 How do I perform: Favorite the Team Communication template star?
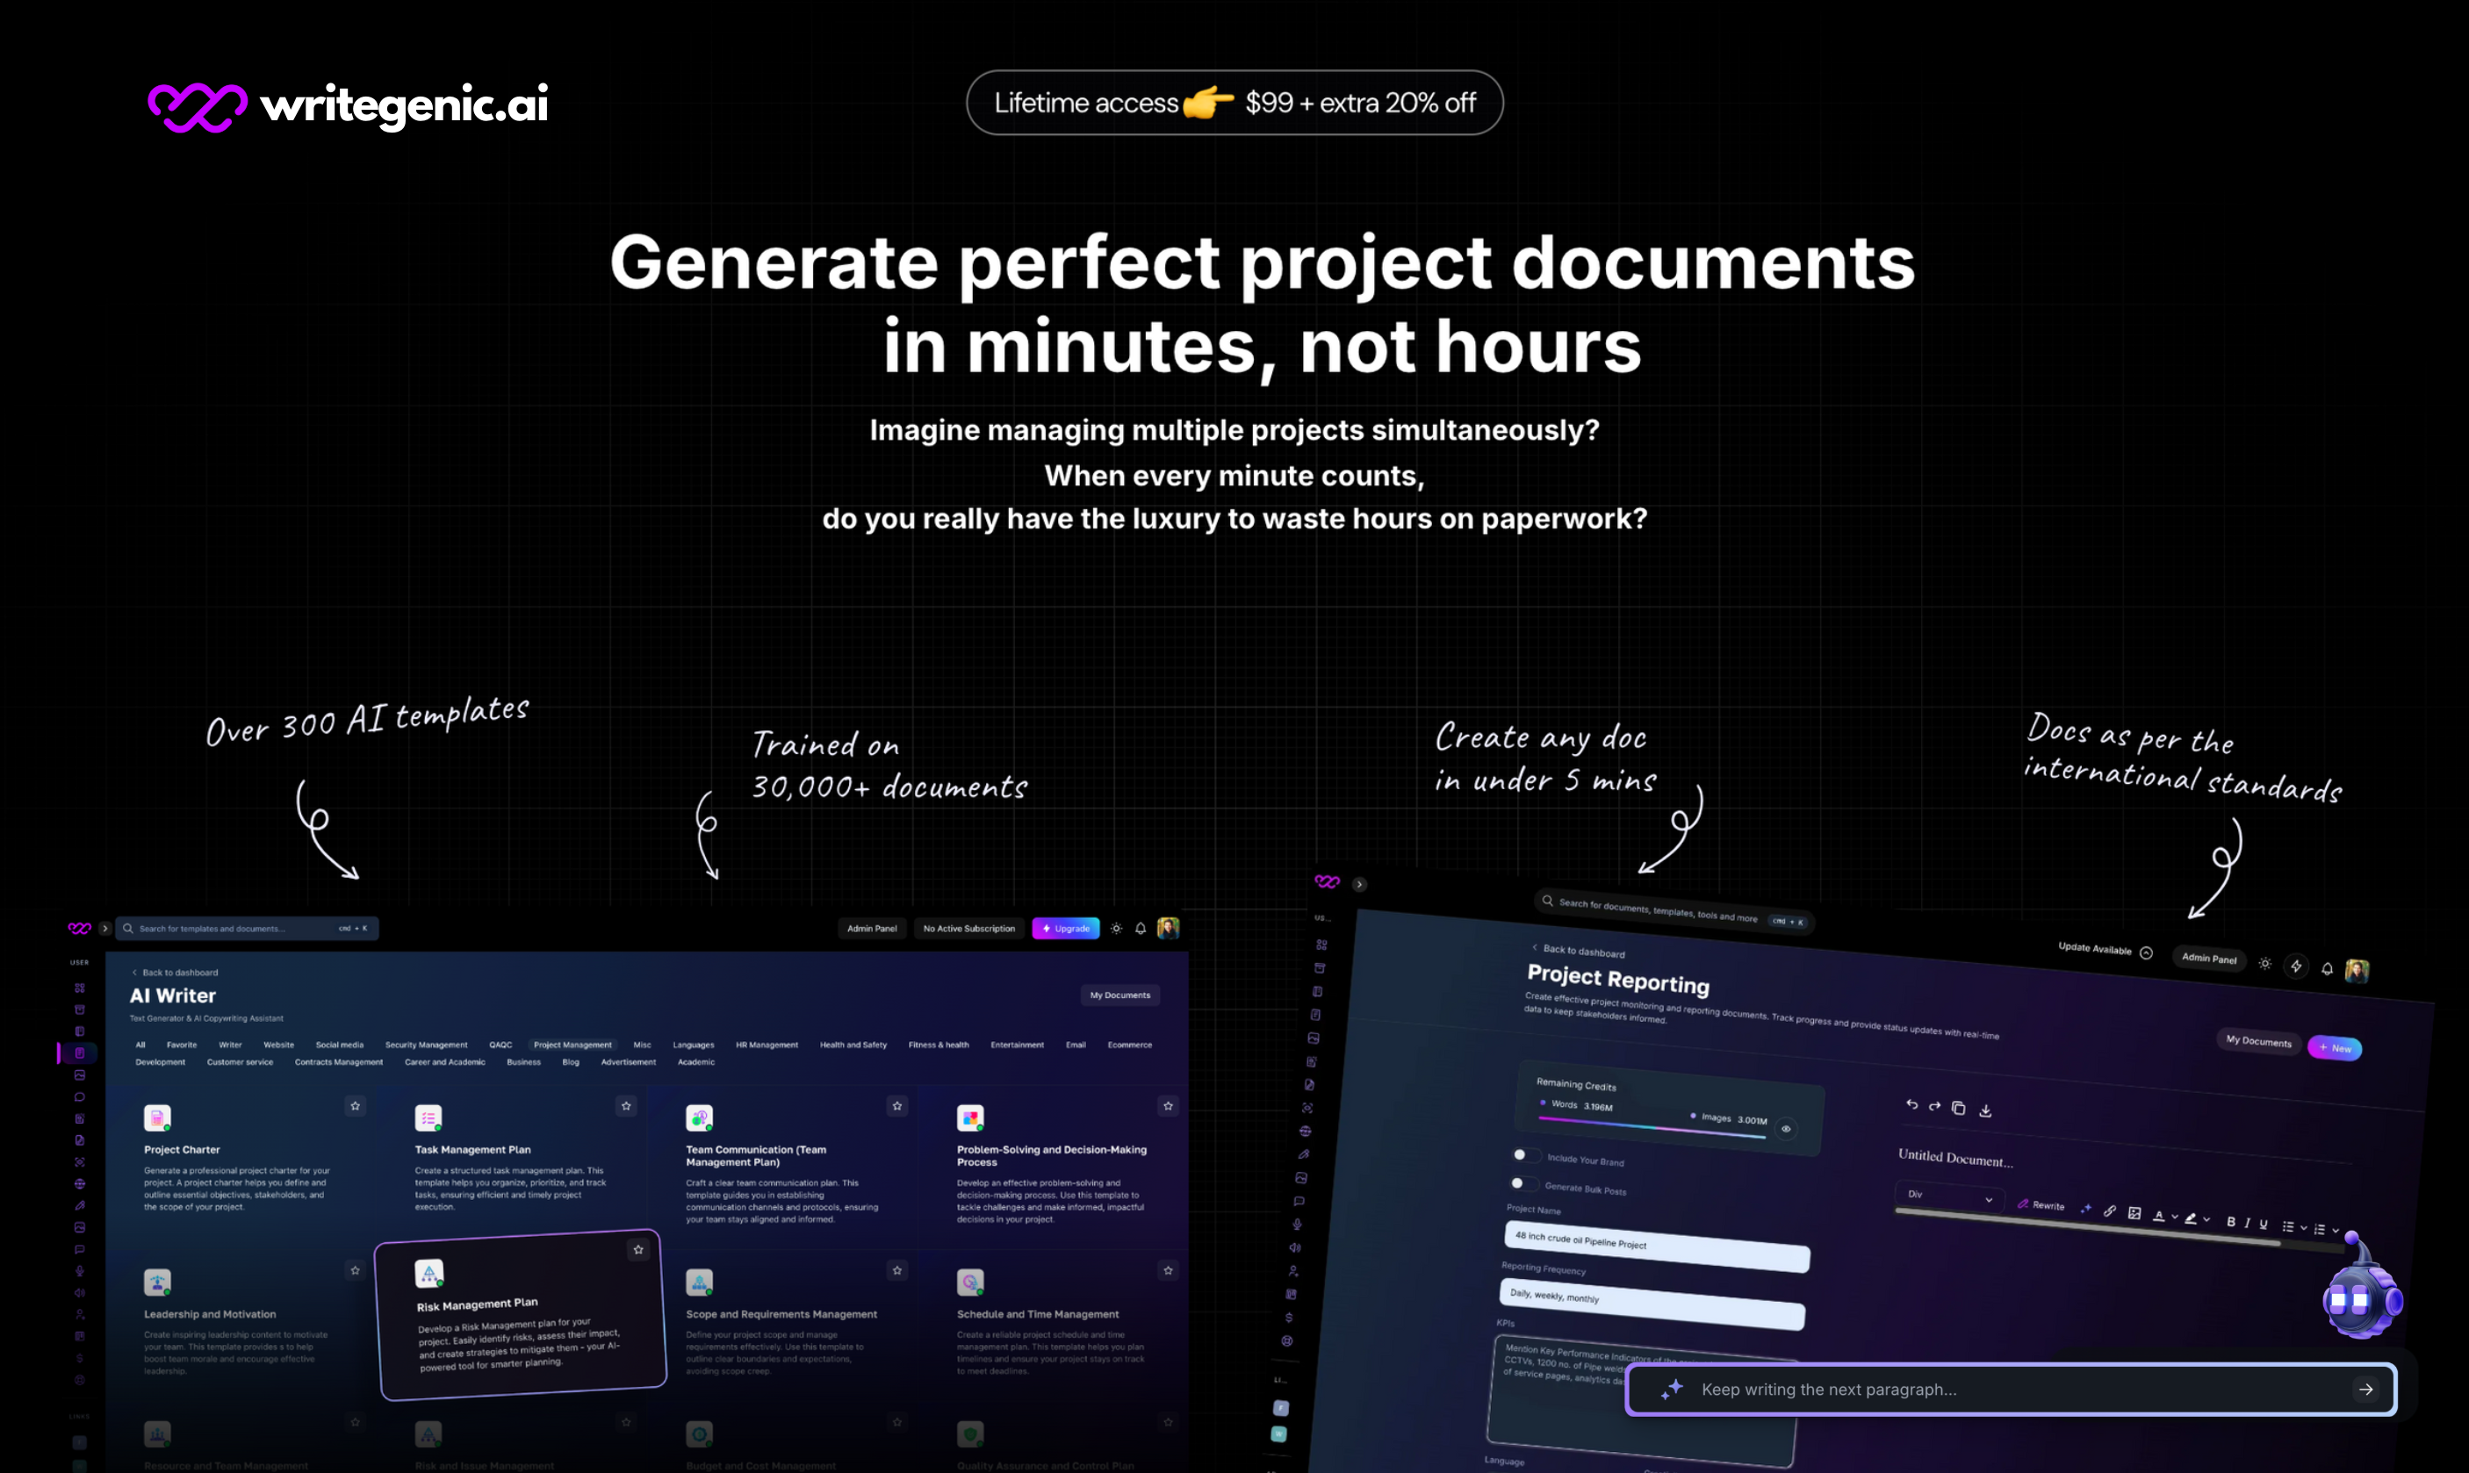click(x=897, y=1106)
